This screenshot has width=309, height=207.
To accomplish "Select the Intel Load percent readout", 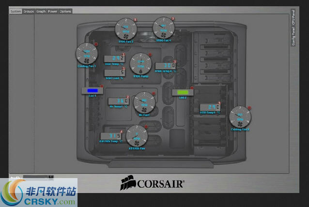I will tap(115, 73).
